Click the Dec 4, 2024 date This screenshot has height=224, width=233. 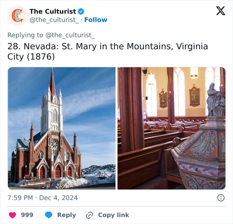(x=58, y=198)
